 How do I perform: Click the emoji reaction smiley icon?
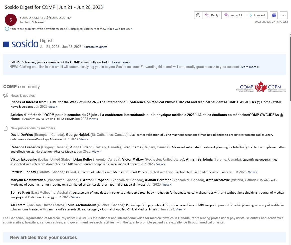pyautogui.click(x=198, y=15)
